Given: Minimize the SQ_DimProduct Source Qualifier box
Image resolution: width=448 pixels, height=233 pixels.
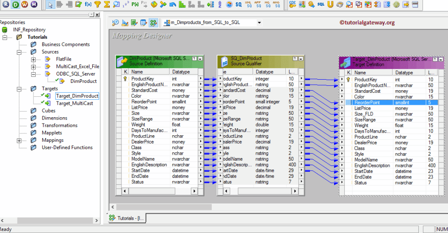Looking at the screenshot, I should 301,59.
